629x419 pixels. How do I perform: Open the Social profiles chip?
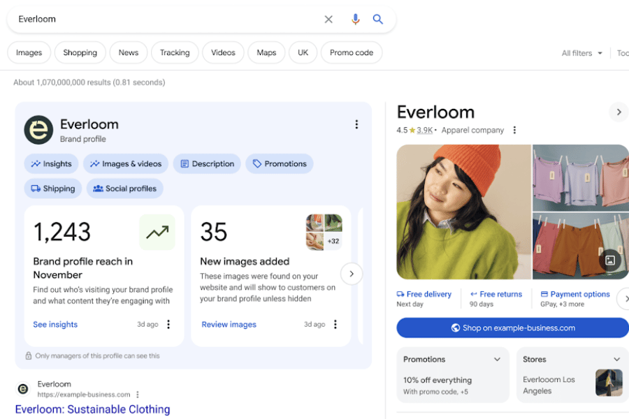(125, 189)
